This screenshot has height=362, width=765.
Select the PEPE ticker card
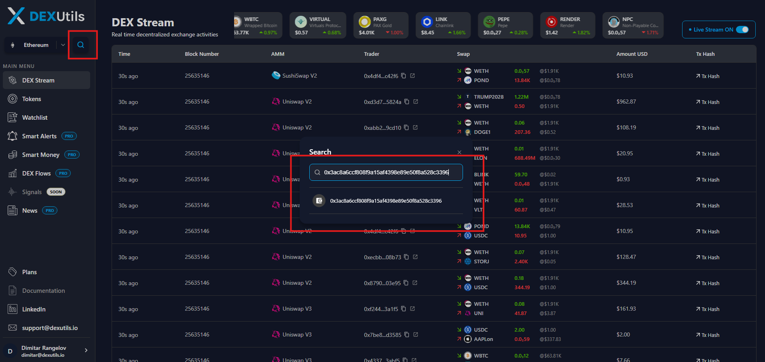[505, 25]
